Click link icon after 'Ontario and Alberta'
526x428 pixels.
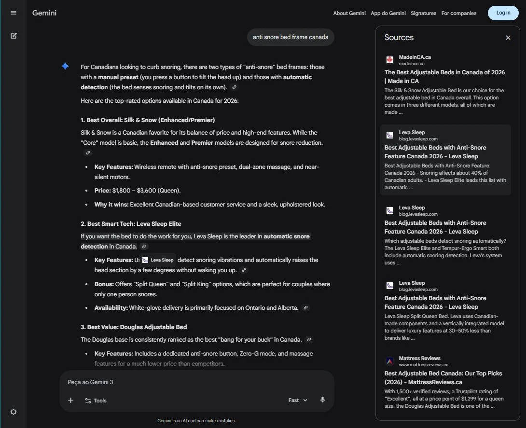(x=305, y=307)
